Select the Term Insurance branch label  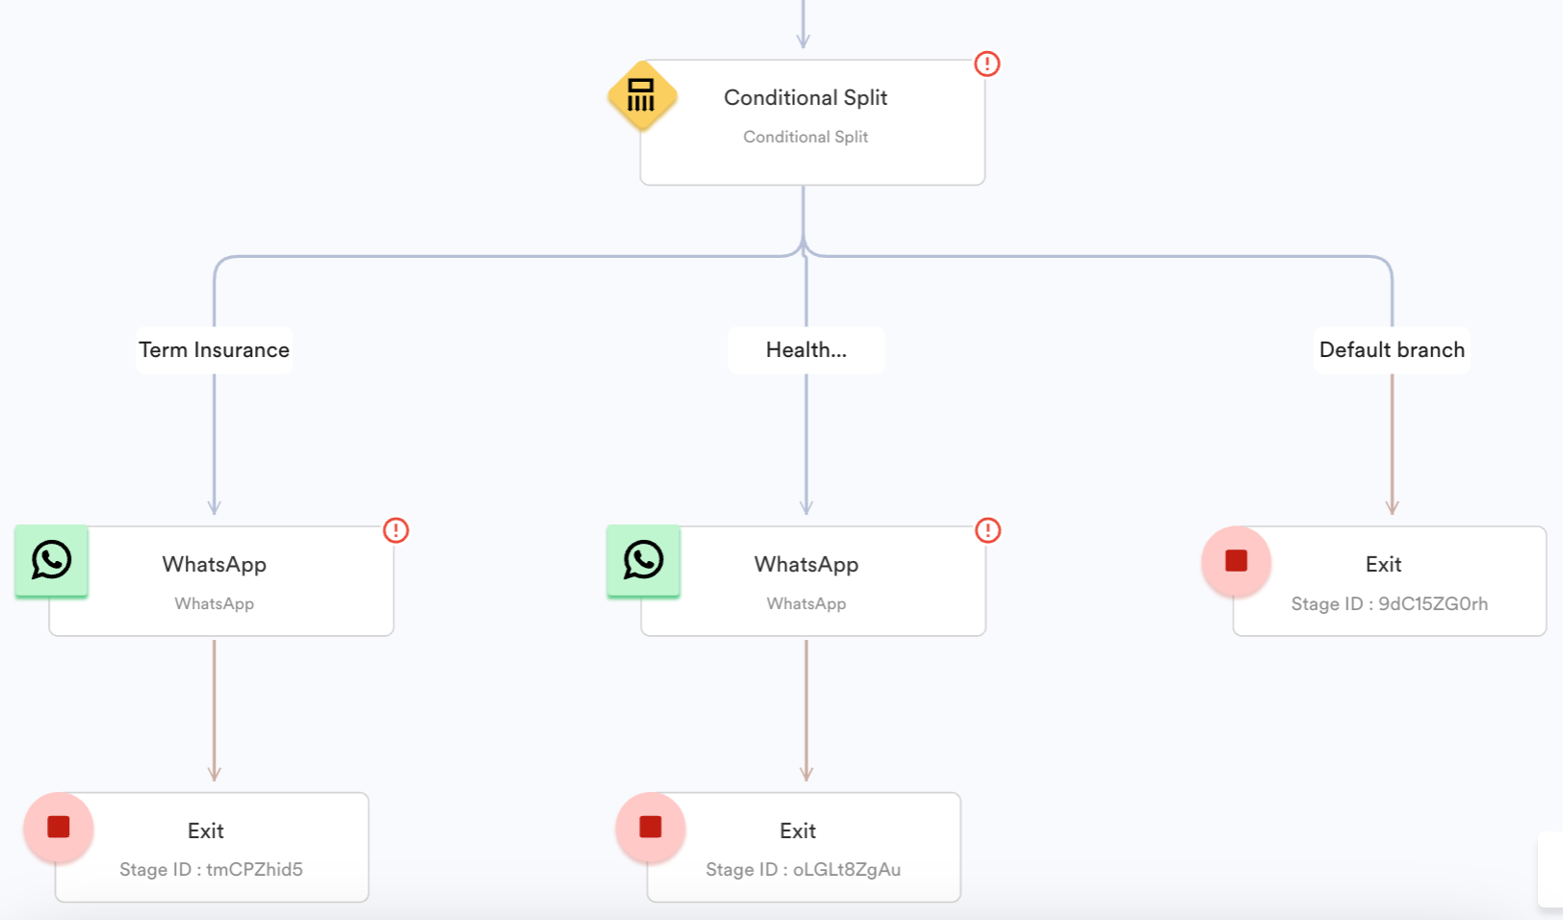pyautogui.click(x=214, y=350)
